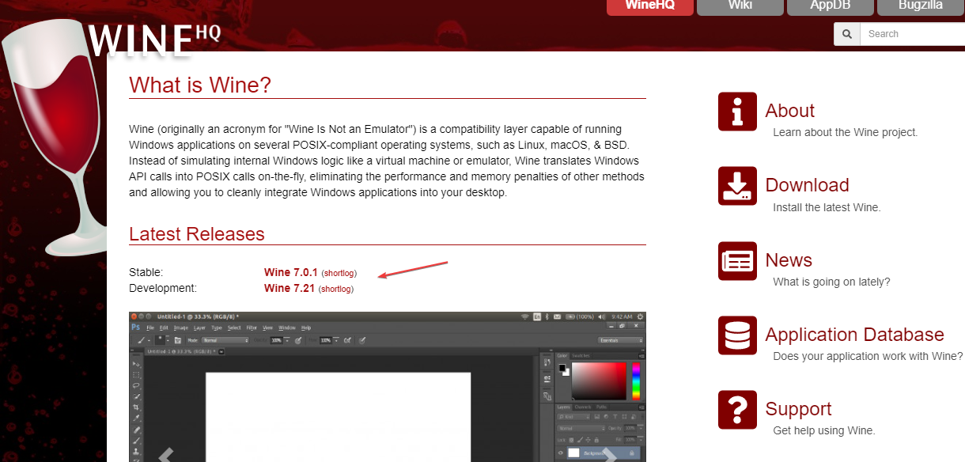Screen dimensions: 965x462
Task: Click the magnifier search icon button
Action: 846,34
